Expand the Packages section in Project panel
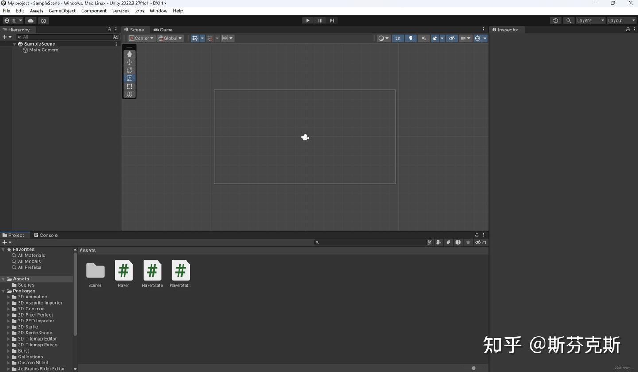638x372 pixels. click(x=4, y=291)
